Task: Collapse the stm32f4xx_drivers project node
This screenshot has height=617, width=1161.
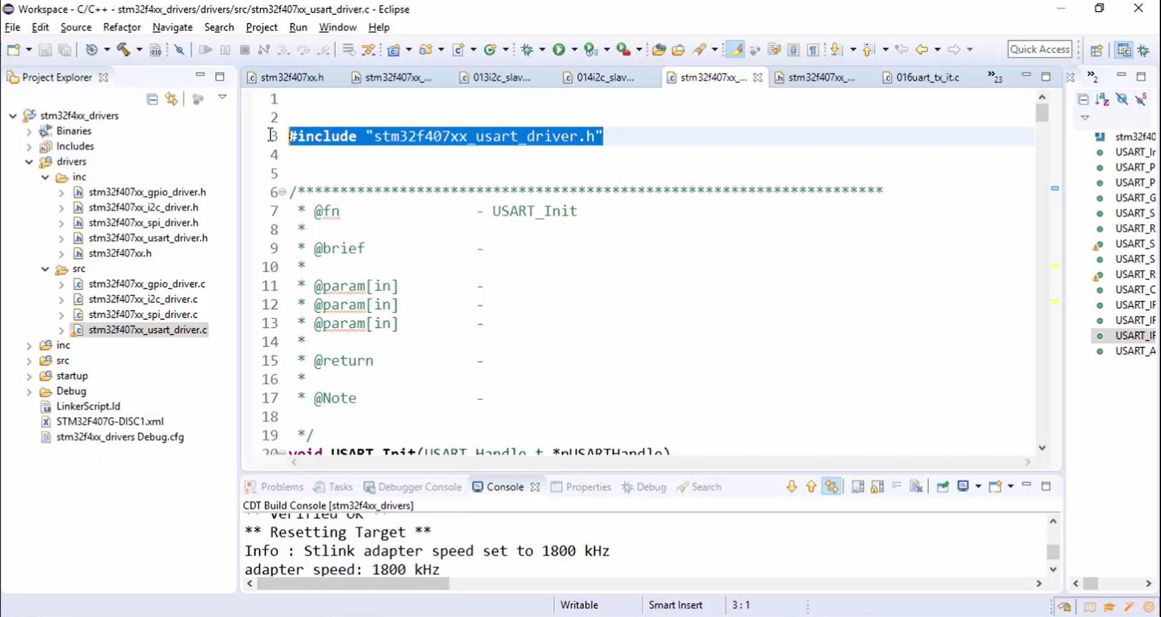Action: (13, 115)
